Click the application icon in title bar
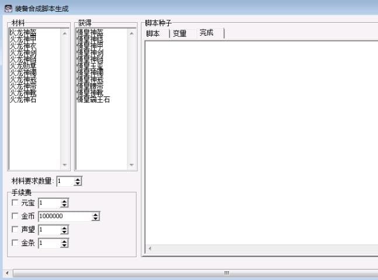The width and height of the screenshot is (378, 280). (x=8, y=8)
